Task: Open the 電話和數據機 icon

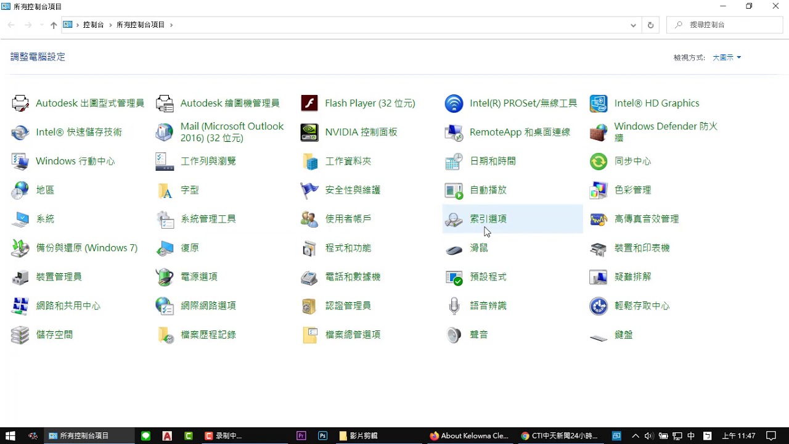Action: (x=309, y=277)
